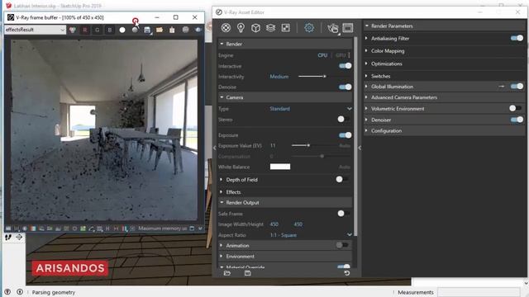Viewport: 529px width, 297px height.
Task: Open the Settings gear tab
Action: click(x=309, y=27)
